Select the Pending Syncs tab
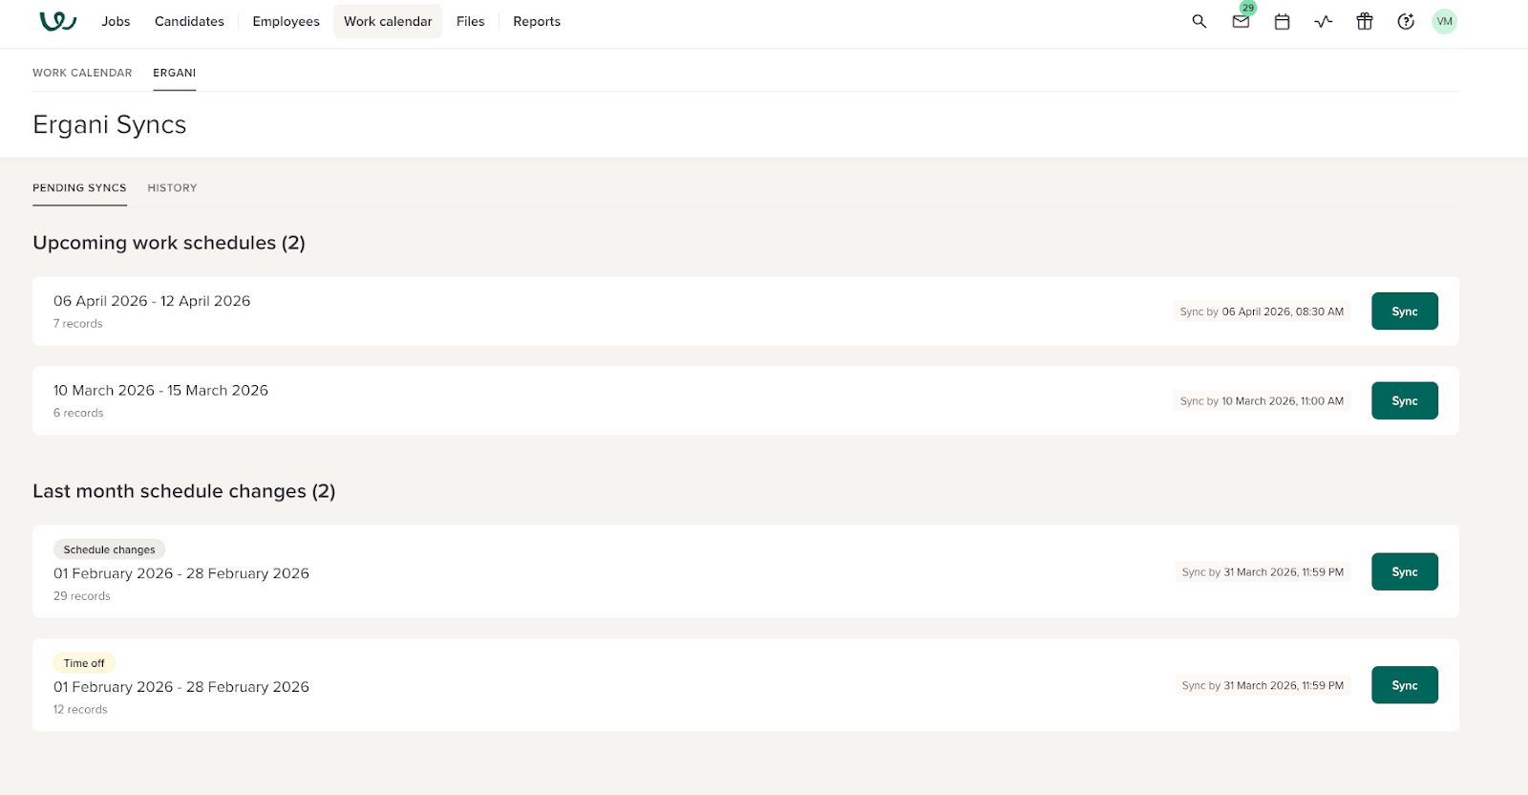This screenshot has height=795, width=1528. [x=79, y=188]
